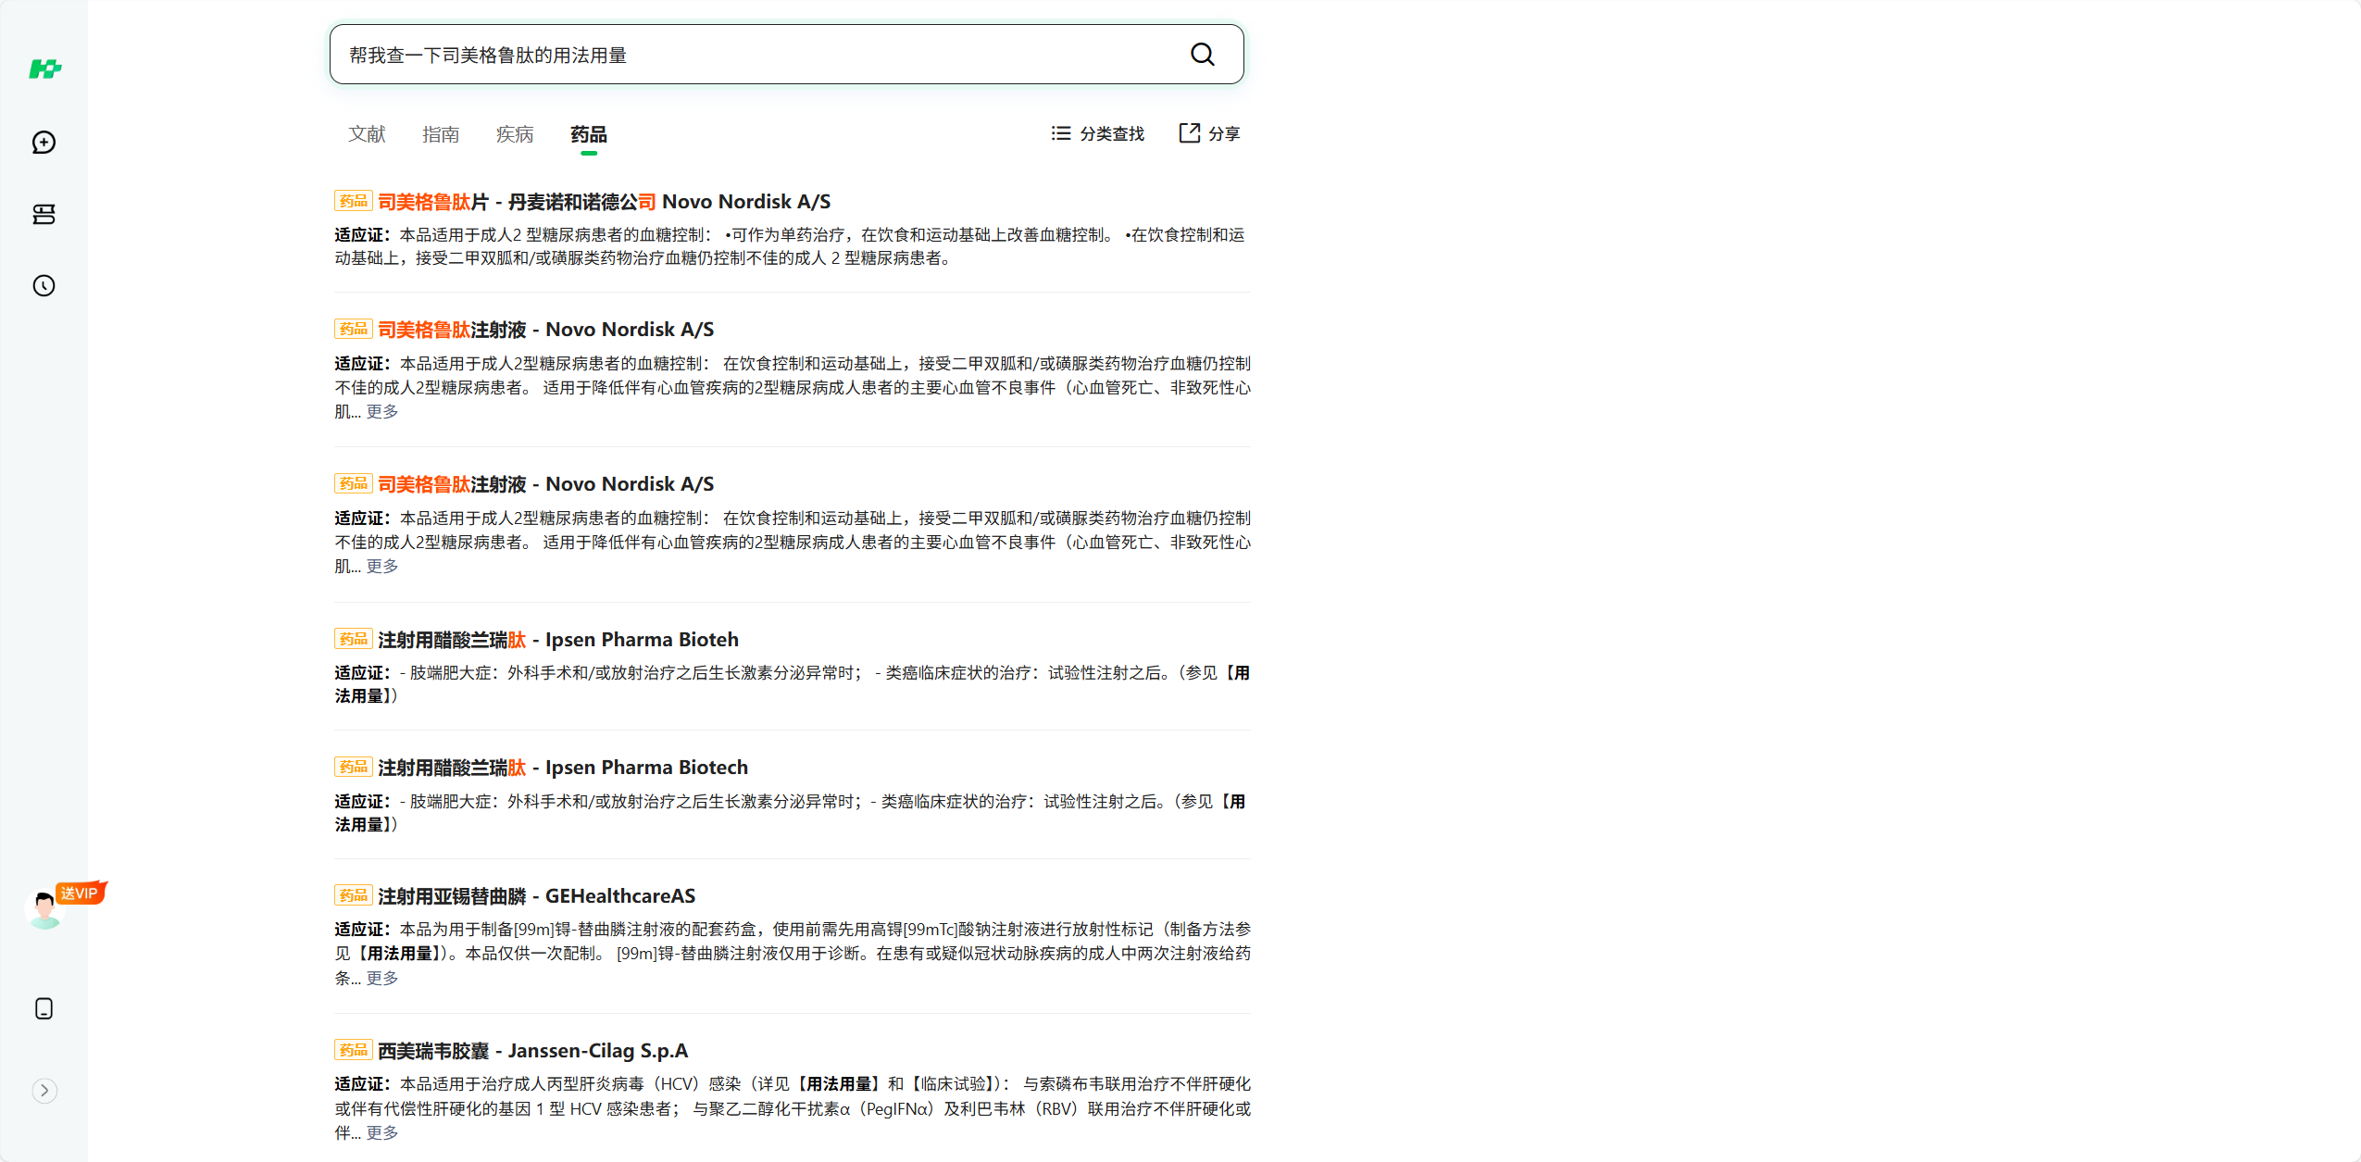The height and width of the screenshot is (1162, 2361).
Task: Start a new chat from sidebar icon
Action: tap(44, 142)
